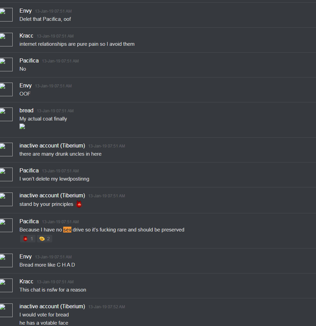The height and width of the screenshot is (326, 316).
Task: Open the image attachment under 'My actual coat finally'
Action: [22, 126]
